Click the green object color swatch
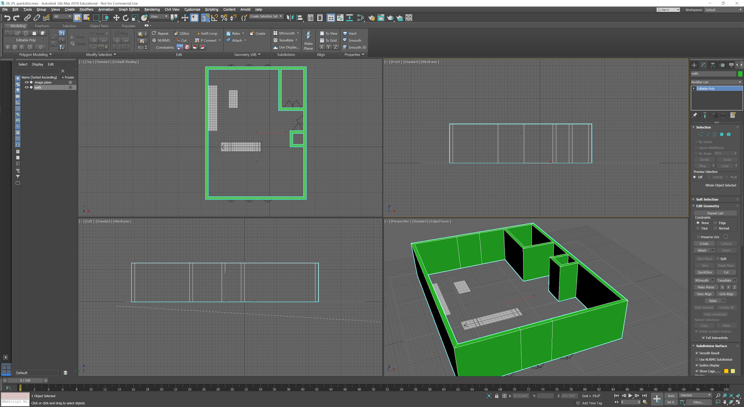Image resolution: width=744 pixels, height=407 pixels. (740, 73)
